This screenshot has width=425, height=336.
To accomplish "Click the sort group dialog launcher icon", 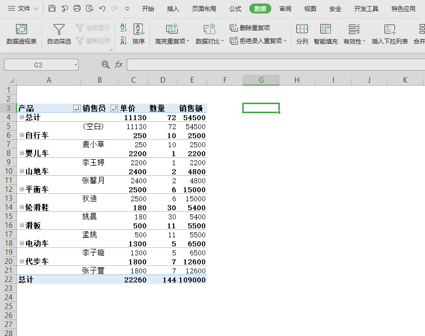I will pos(111,50).
